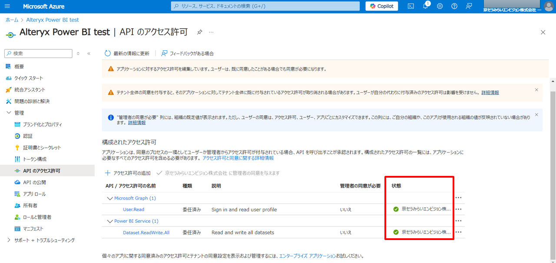The image size is (556, 263).
Task: Open アクセス許可と同意に関する詳細情報 link
Action: (x=238, y=158)
